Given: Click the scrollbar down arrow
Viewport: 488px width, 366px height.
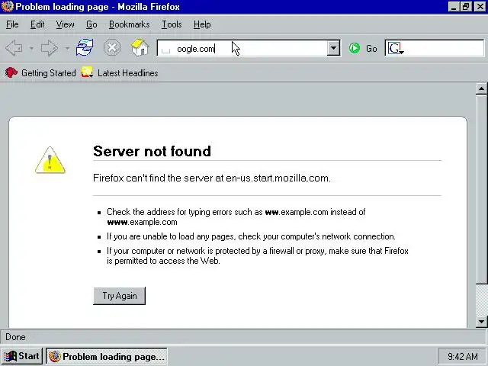Looking at the screenshot, I should click(x=481, y=322).
